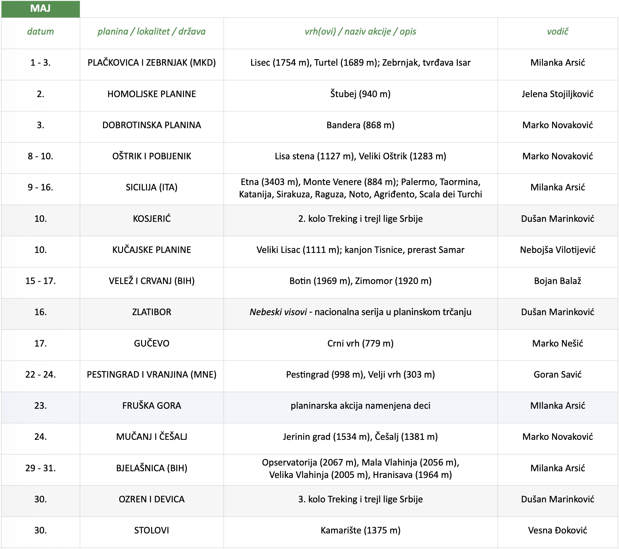
Task: Select Nebojša Vilotijević guide cell
Action: pos(557,250)
